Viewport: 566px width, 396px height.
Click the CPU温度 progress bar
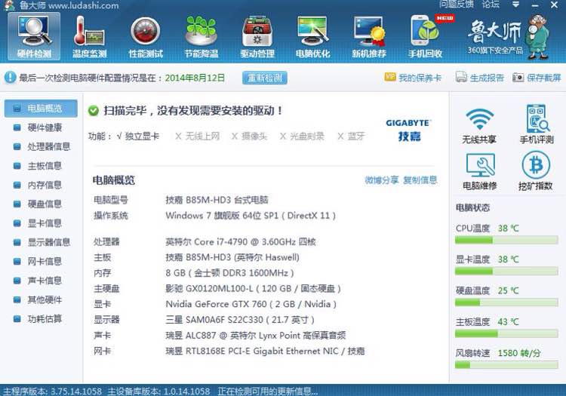(506, 240)
